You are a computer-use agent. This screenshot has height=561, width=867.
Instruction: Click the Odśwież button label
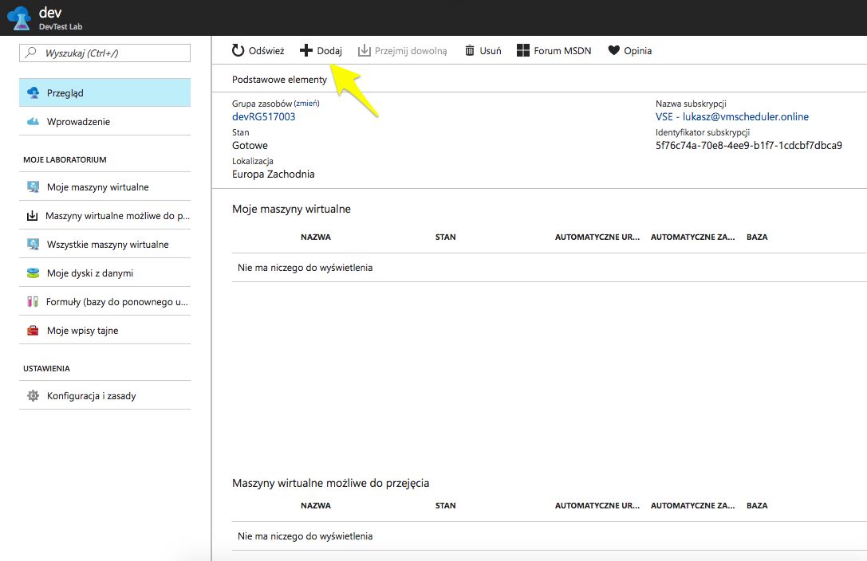coord(266,51)
